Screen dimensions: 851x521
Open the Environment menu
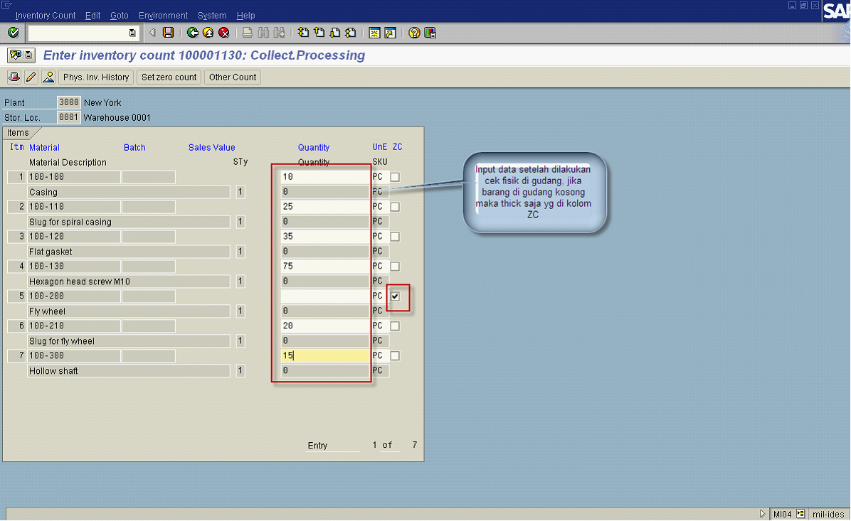pyautogui.click(x=163, y=15)
